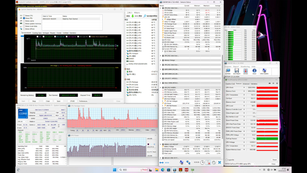Click the Windows Start button
The height and width of the screenshot is (173, 307).
tap(115, 170)
